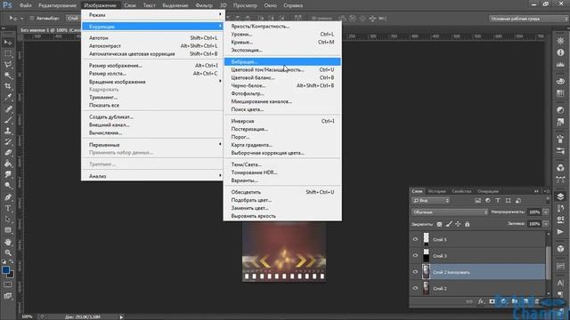Select the Rectangular Marquee tool
Viewport: 570px width, 320px height.
pos(8,53)
